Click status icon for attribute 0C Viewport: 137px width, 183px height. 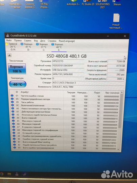tap(13, 105)
